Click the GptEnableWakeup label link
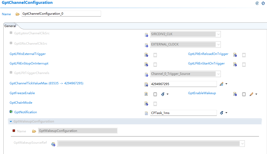267x154 pixels. (202, 93)
